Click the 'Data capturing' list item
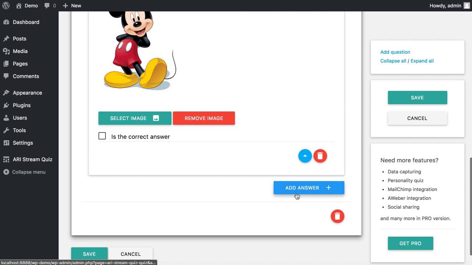 coord(404,172)
